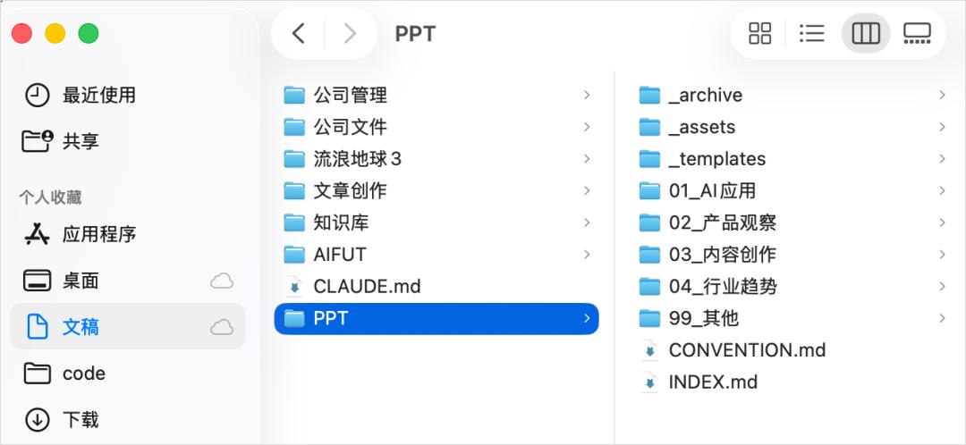Select the CLAUDE.md file

[x=366, y=286]
